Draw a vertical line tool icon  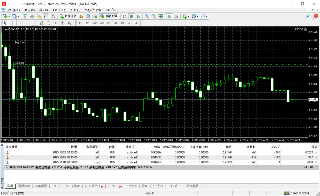[x=21, y=23]
